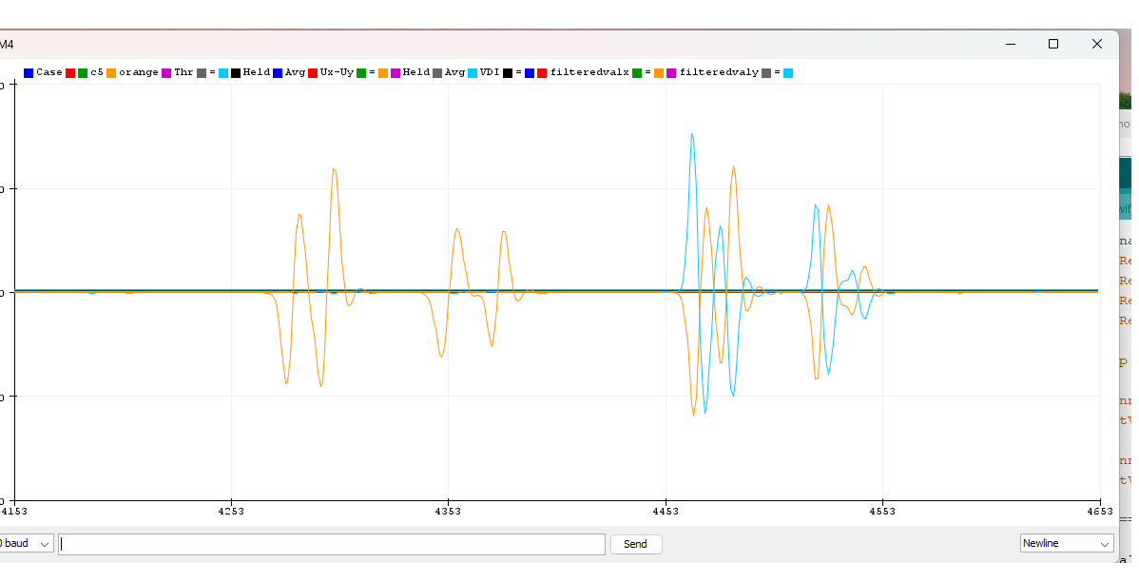Click the 4353 x-axis tick label
1139x582 pixels.
(x=448, y=511)
